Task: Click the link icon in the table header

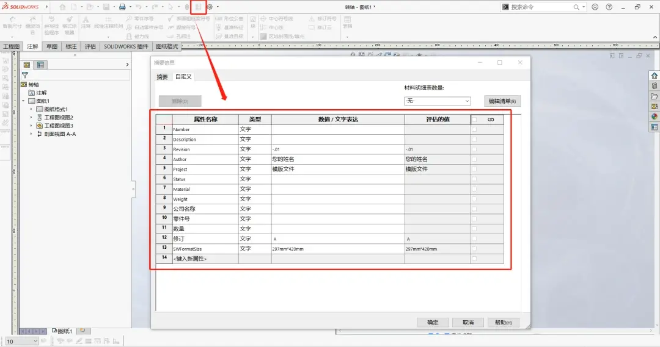Action: pos(491,120)
